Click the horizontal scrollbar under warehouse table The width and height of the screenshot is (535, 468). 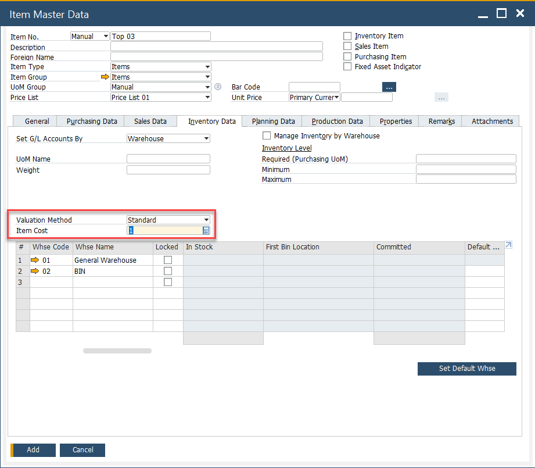[117, 351]
